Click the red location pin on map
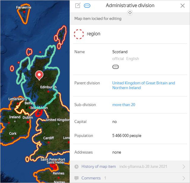Viewport: 190px width, 183px height. coord(39,75)
